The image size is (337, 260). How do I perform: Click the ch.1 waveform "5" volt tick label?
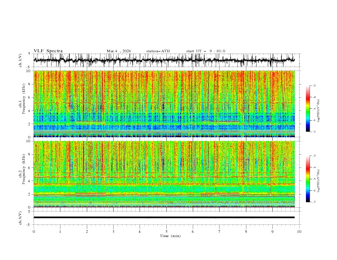pyautogui.click(x=30, y=54)
